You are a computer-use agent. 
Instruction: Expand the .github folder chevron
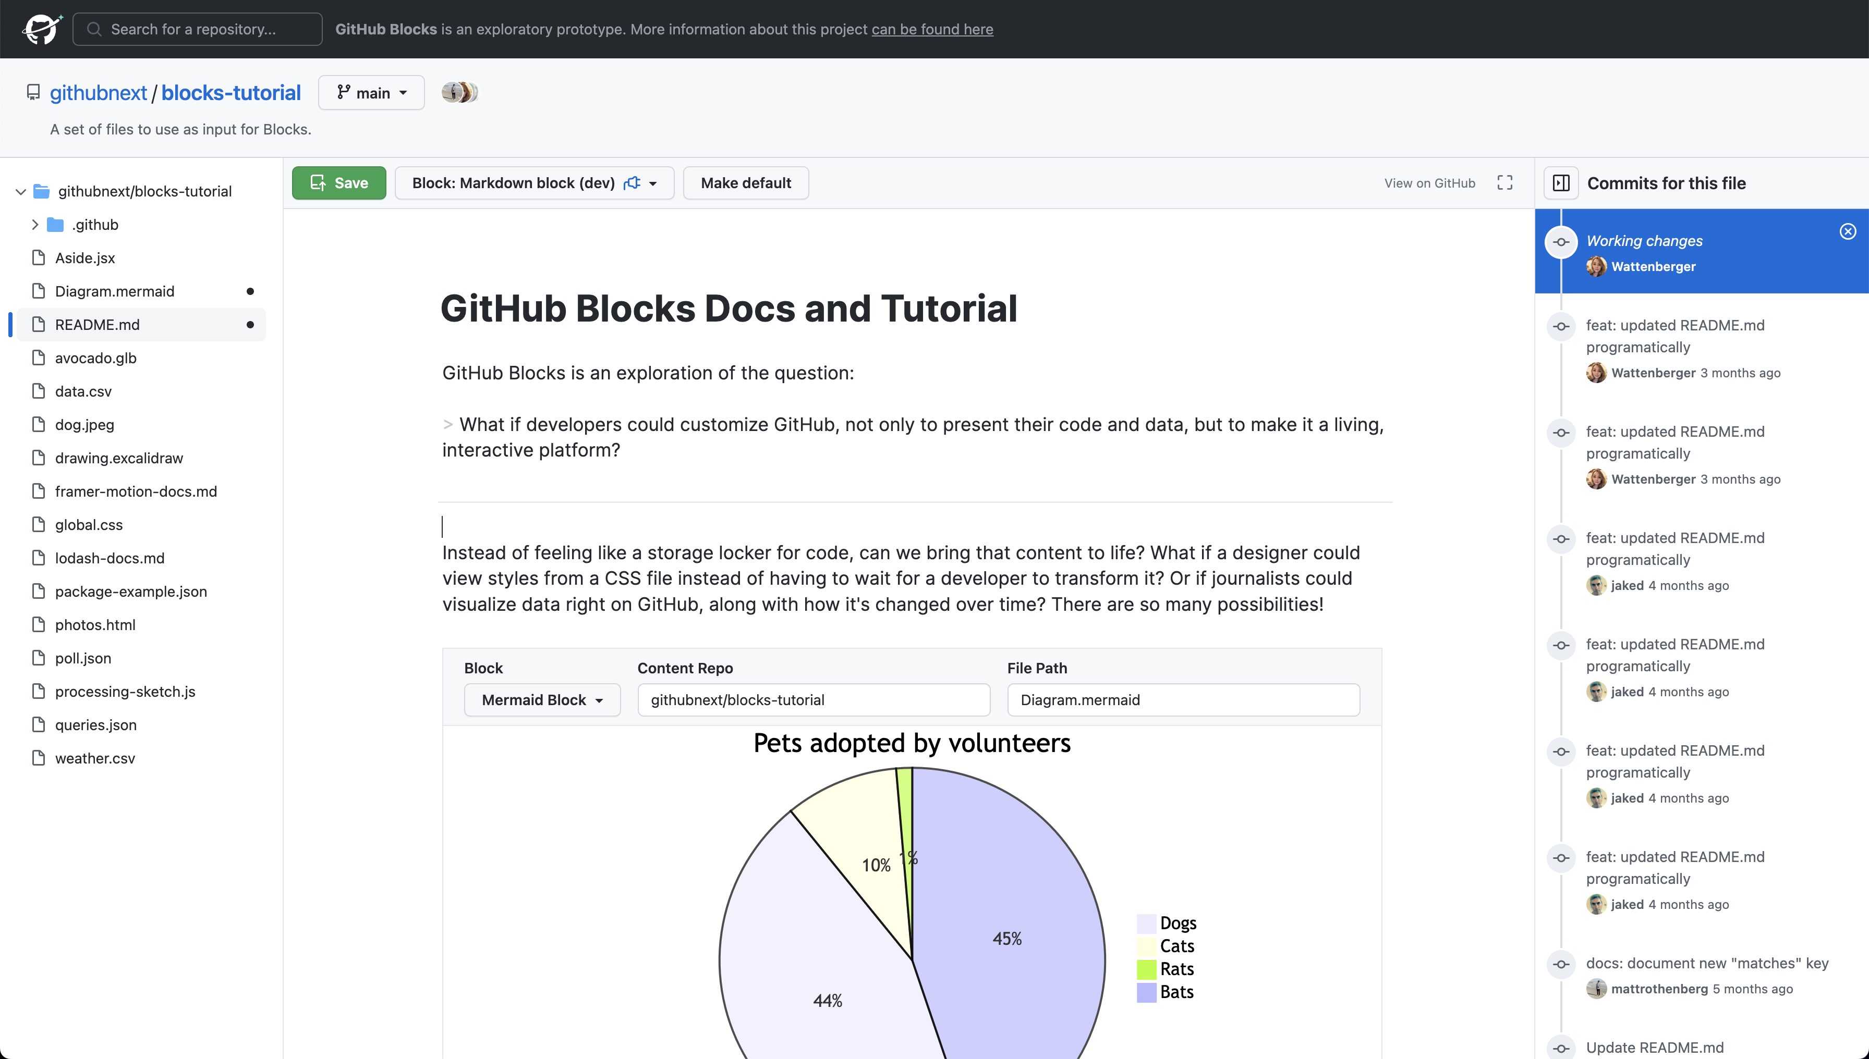click(x=34, y=225)
